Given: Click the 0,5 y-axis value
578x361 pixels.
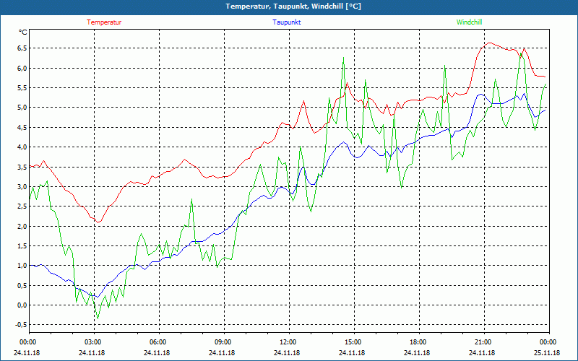Looking at the screenshot, I should pyautogui.click(x=22, y=285).
